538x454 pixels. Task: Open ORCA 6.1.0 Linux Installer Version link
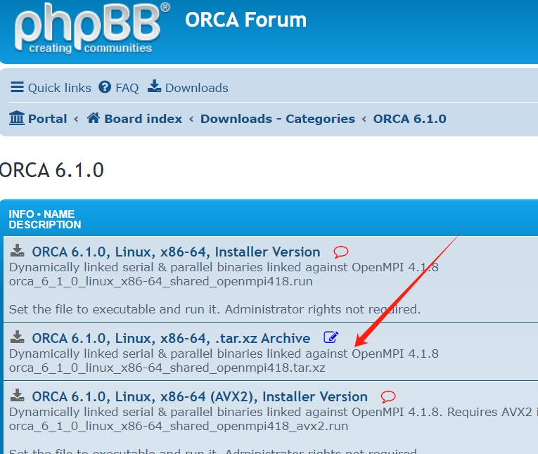(176, 252)
